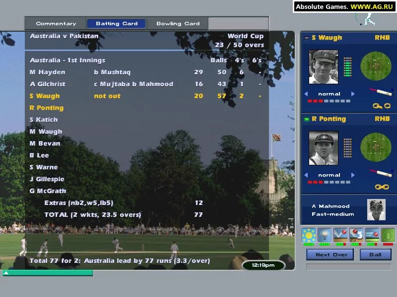The image size is (397, 297).
Task: Click R Ponting name in the batsman panel
Action: click(329, 119)
